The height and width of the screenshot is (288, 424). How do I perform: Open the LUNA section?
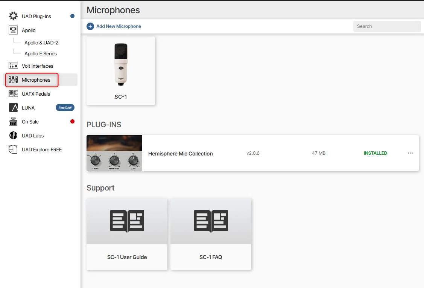(x=28, y=108)
